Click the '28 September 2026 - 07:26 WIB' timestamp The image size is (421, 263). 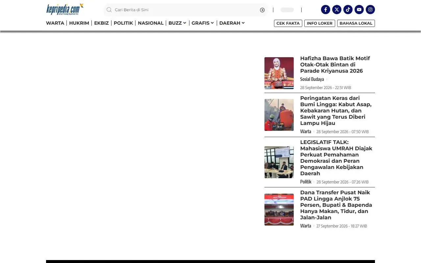pyautogui.click(x=342, y=182)
